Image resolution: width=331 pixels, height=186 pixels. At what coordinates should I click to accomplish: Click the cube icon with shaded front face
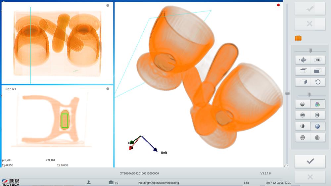click(x=317, y=71)
